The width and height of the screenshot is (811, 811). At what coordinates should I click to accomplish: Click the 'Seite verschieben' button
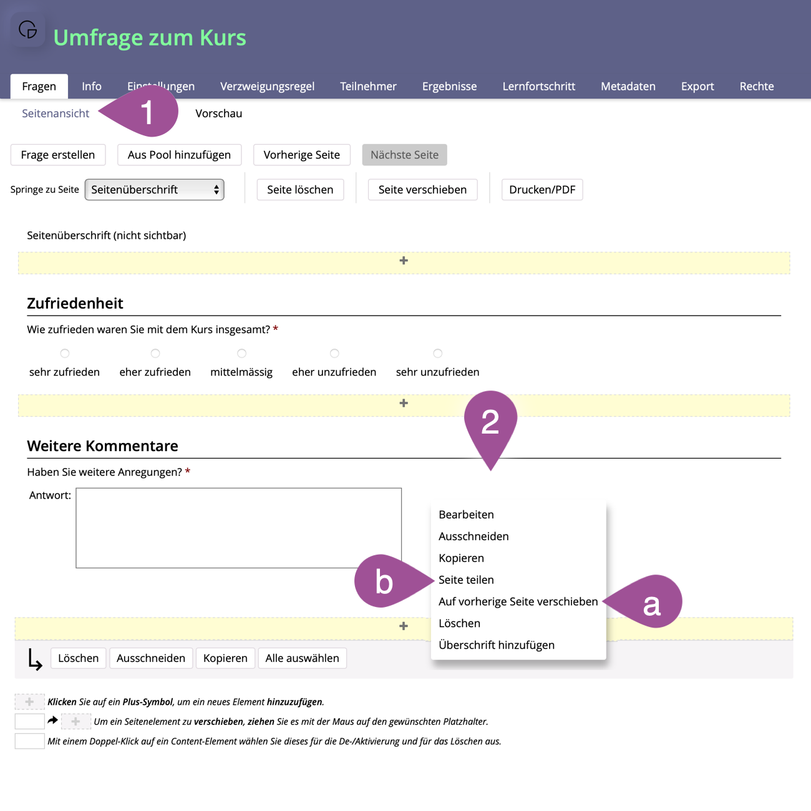[x=422, y=190]
